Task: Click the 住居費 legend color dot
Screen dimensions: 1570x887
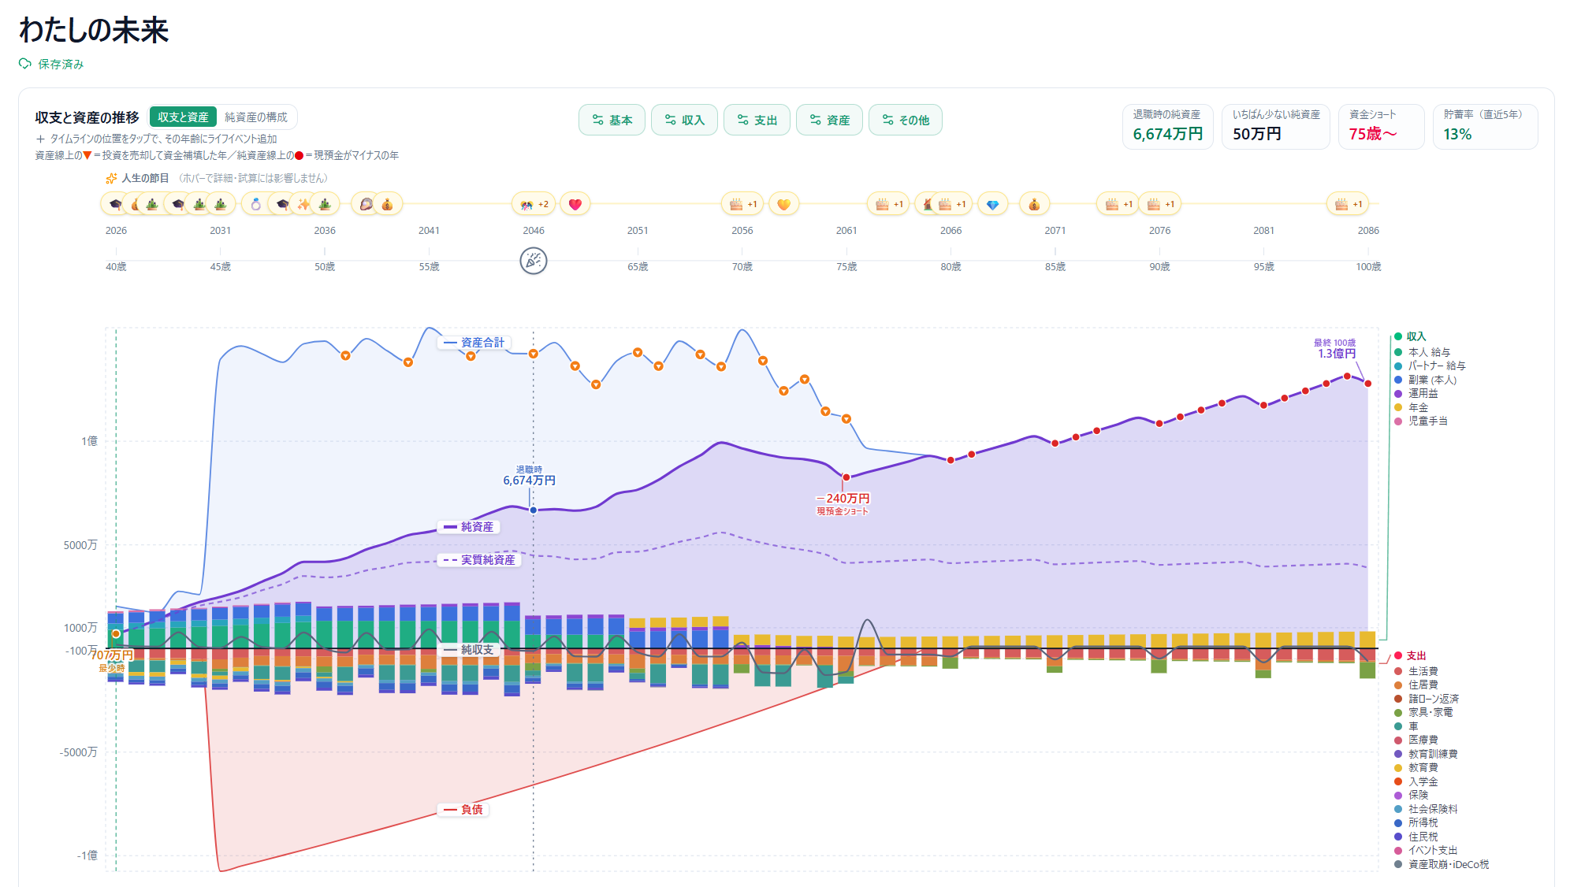Action: click(x=1398, y=685)
